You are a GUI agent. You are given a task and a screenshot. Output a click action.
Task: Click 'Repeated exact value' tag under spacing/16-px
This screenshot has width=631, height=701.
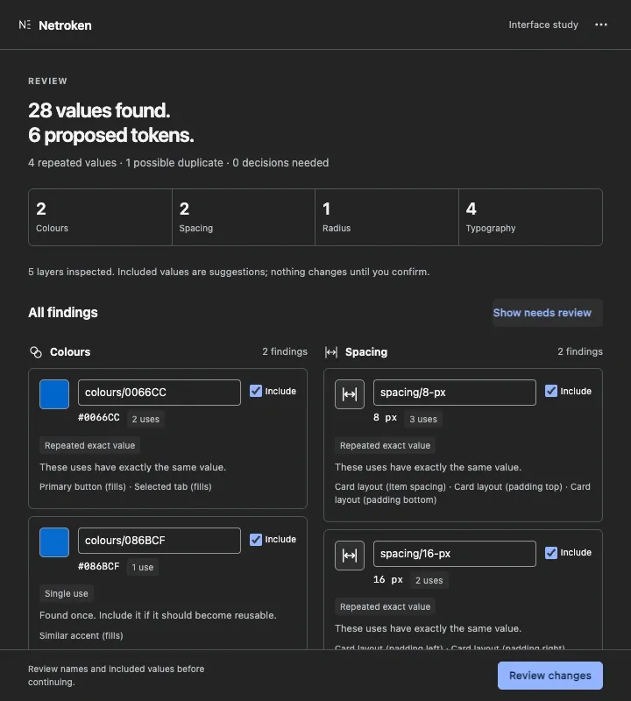tap(385, 606)
